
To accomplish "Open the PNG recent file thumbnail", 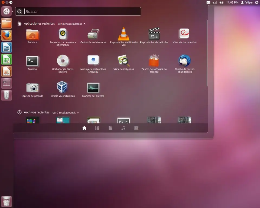I will 123,121.
